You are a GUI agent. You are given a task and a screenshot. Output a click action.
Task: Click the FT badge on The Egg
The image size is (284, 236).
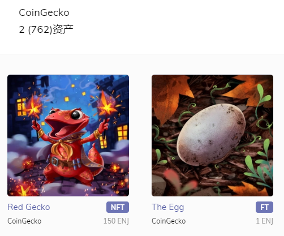(x=264, y=207)
